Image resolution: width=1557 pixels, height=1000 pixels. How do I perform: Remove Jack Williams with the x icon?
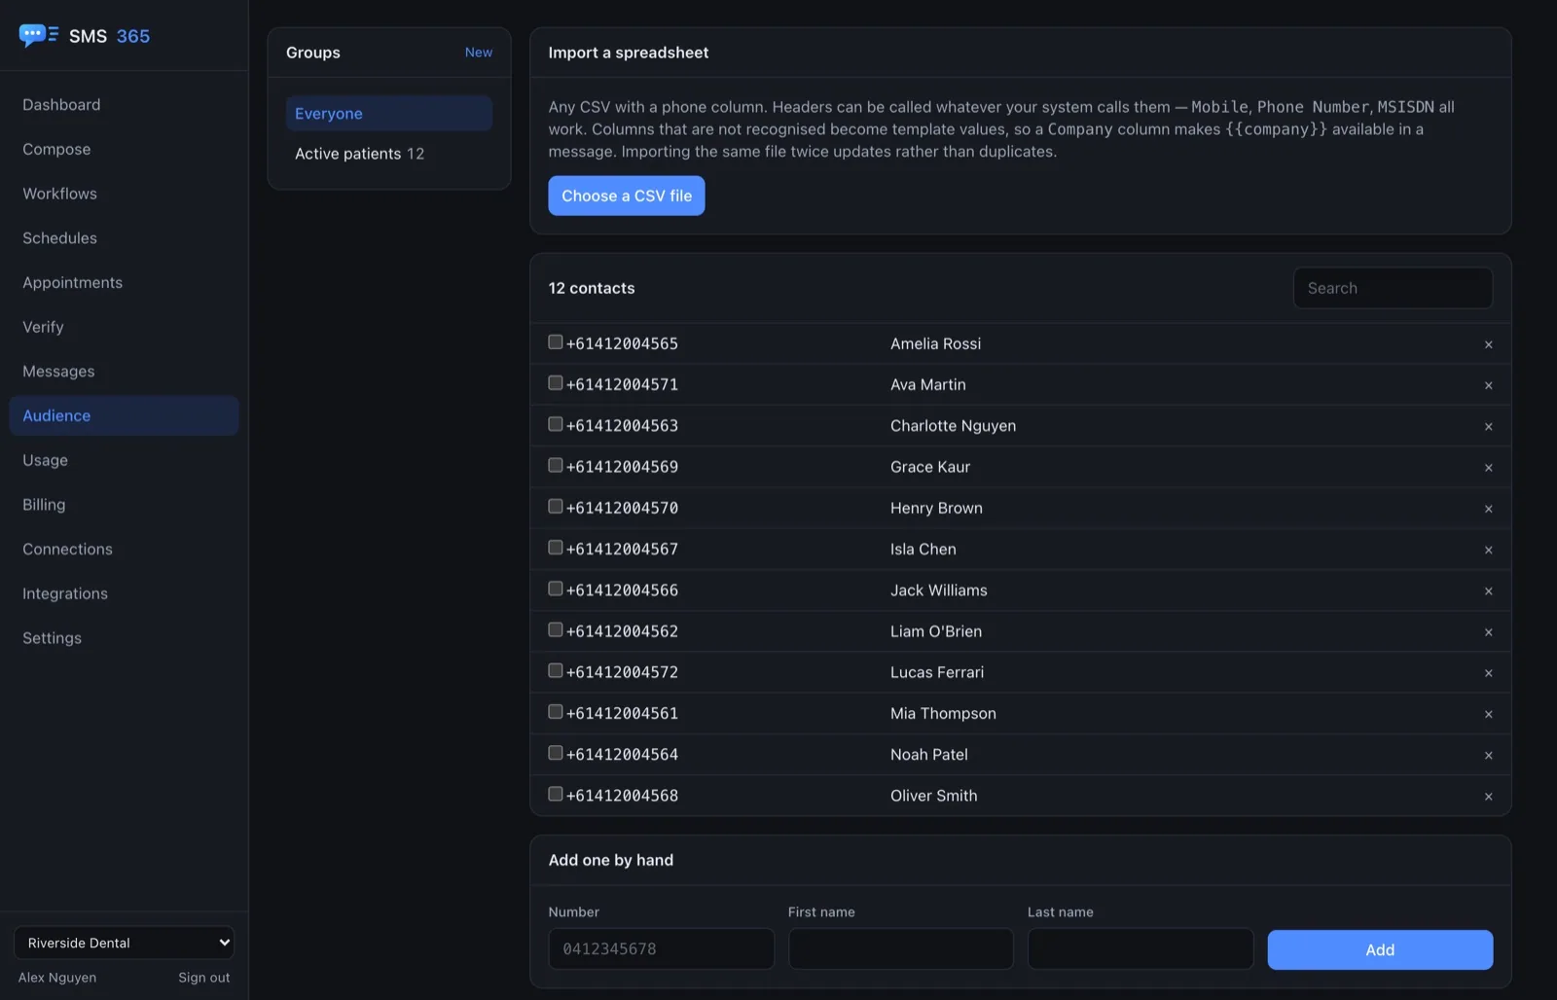point(1488,590)
